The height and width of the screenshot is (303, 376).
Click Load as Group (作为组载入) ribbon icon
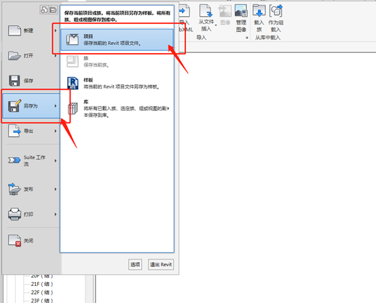(x=276, y=11)
